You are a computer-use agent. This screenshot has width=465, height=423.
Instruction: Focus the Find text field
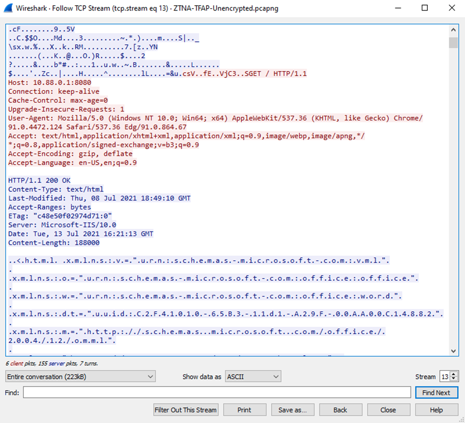[x=217, y=392]
